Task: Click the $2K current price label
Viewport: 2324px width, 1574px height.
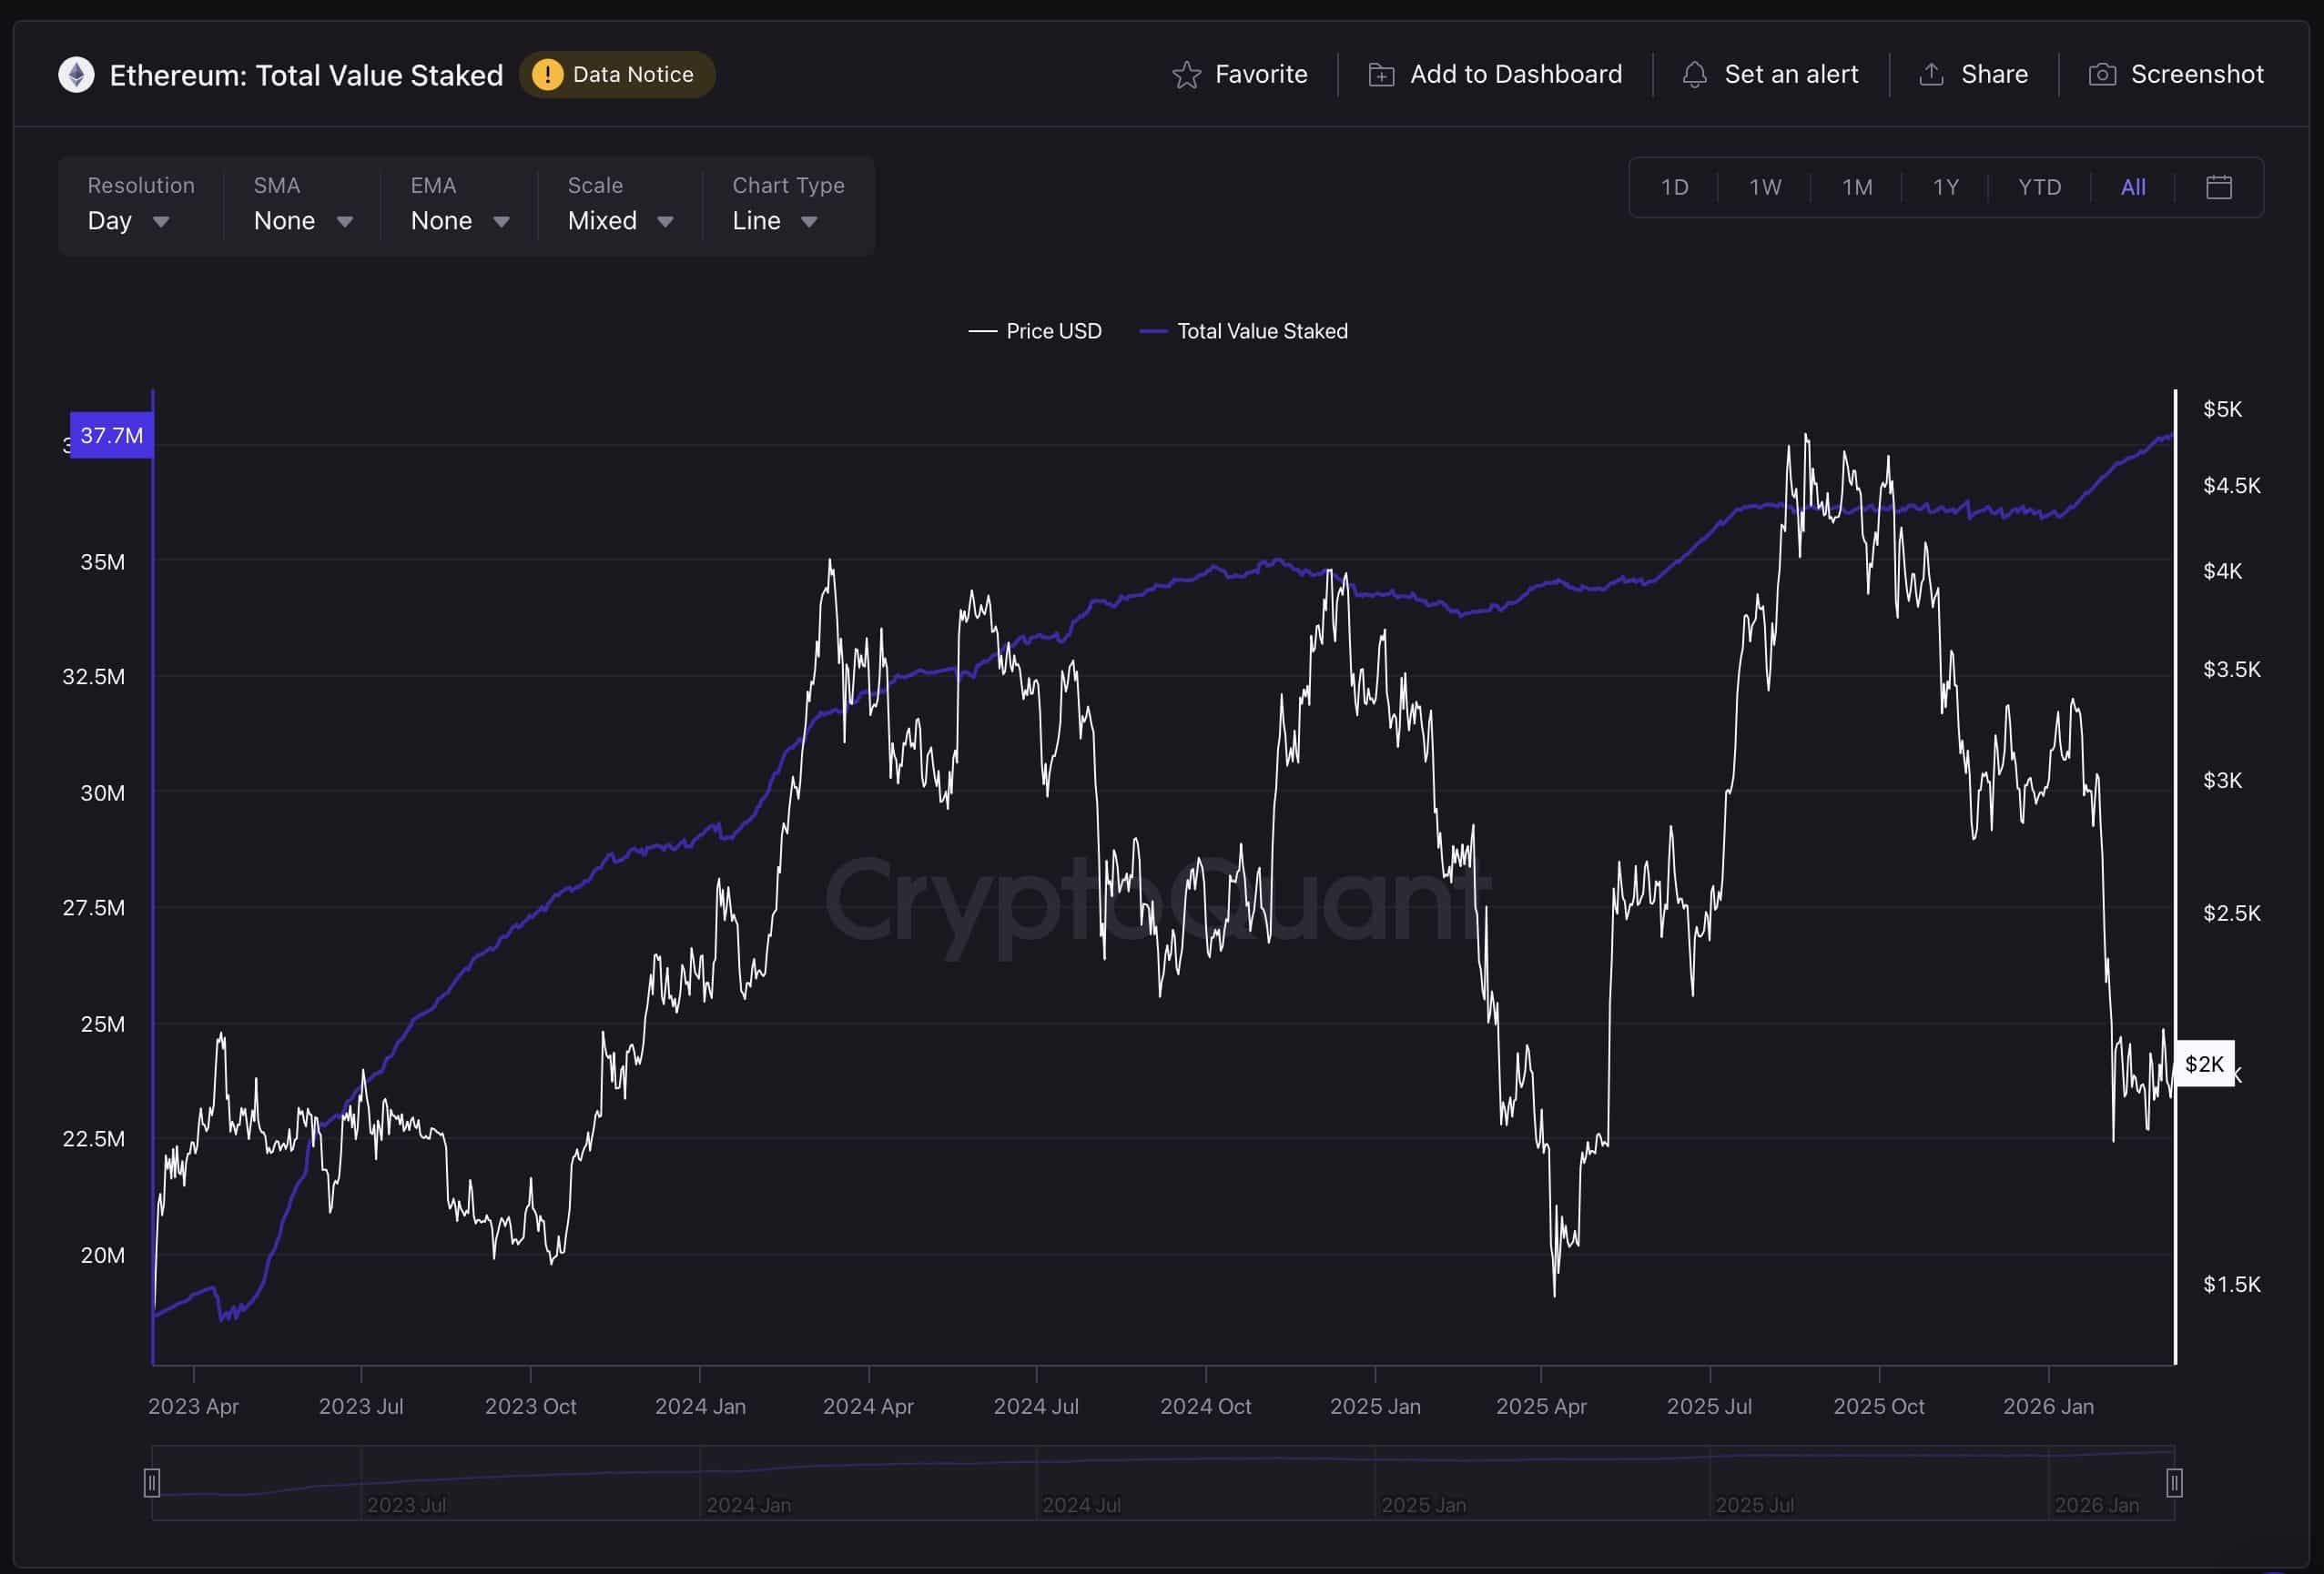Action: 2205,1064
